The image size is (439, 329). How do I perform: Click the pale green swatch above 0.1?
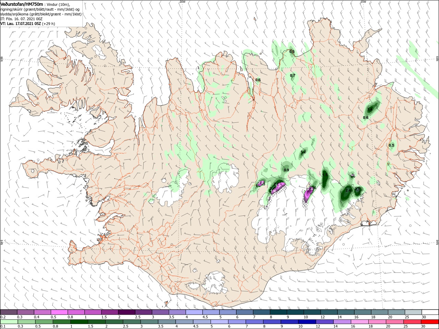9,322
